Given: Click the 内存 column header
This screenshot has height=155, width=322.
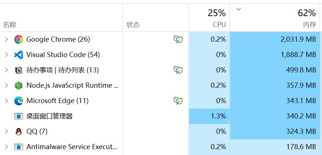Looking at the screenshot, I should click(309, 25).
